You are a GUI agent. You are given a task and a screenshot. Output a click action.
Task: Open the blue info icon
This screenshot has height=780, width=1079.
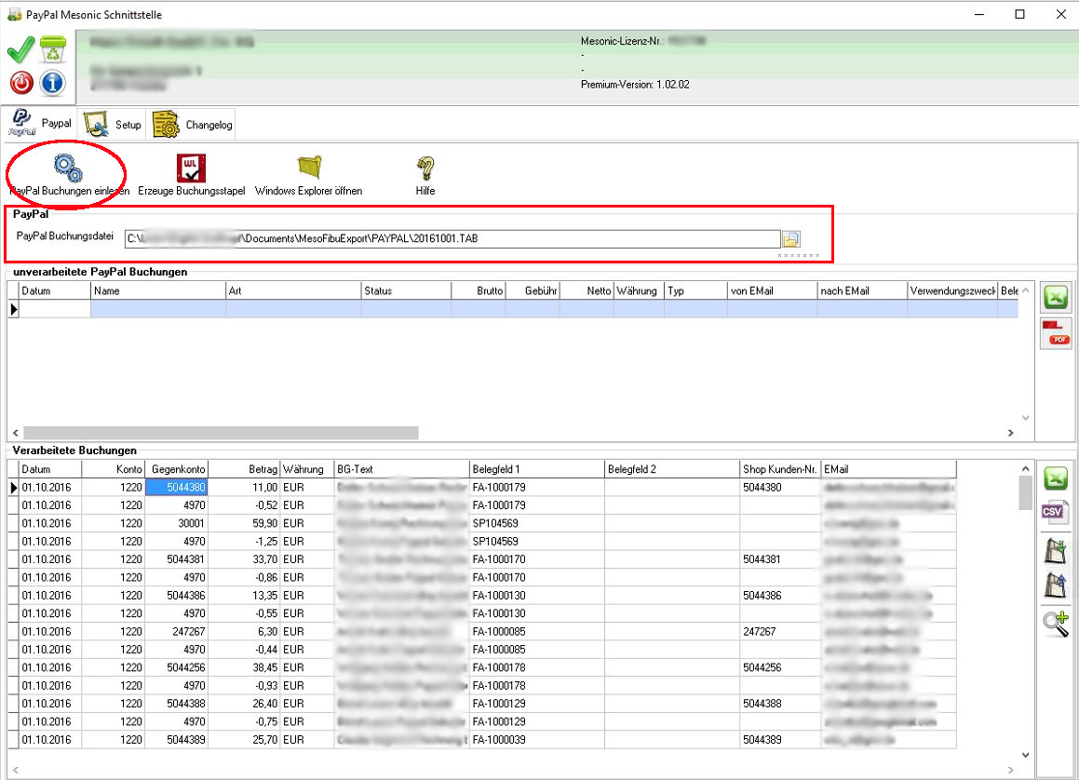(x=52, y=83)
